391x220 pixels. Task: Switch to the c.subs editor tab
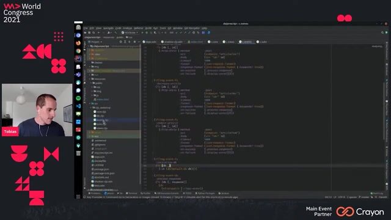pyautogui.click(x=261, y=42)
